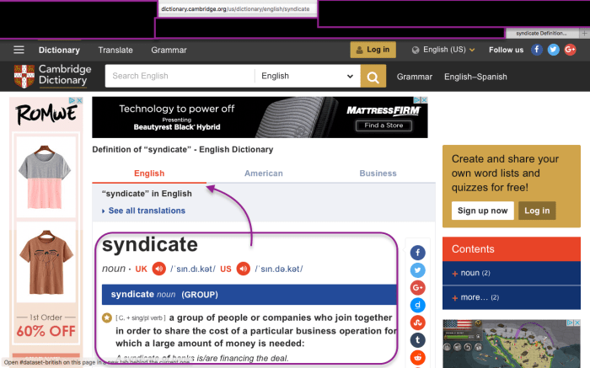Screen dimensions: 590x368
Task: Click the orange search magnifier button
Action: (373, 76)
